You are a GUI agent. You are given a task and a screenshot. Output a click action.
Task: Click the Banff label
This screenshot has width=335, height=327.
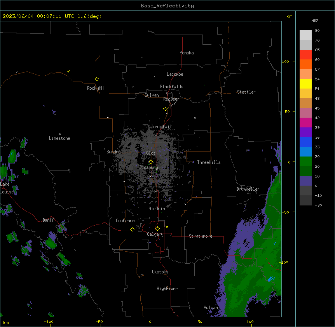tap(48, 220)
